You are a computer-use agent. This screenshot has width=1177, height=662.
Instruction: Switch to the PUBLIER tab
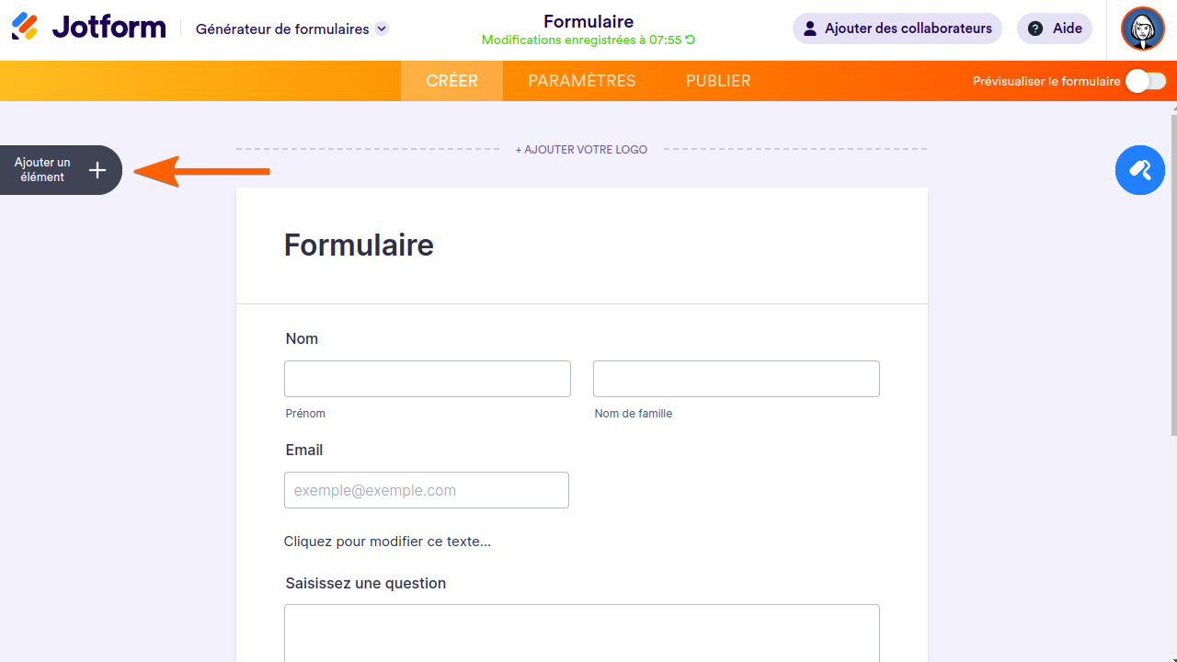click(x=718, y=81)
